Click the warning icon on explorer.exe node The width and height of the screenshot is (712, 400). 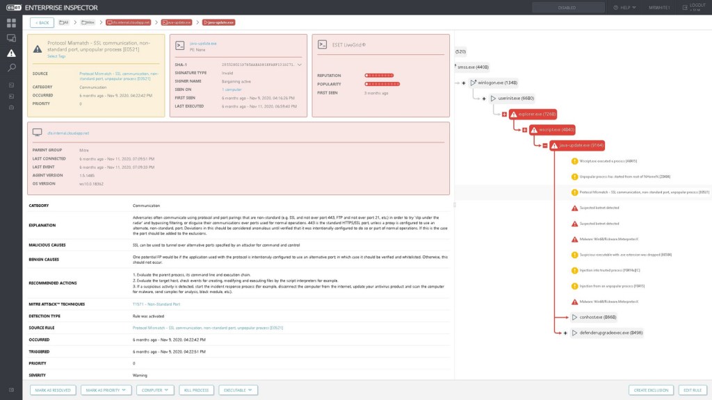[514, 114]
